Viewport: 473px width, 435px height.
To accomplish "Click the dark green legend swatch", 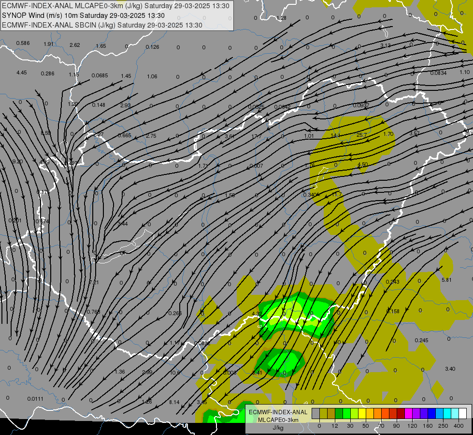I will point(339,414).
